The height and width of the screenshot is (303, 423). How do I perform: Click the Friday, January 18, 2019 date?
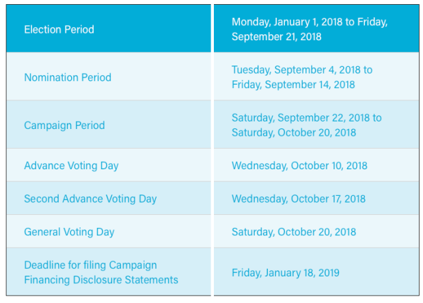(285, 273)
